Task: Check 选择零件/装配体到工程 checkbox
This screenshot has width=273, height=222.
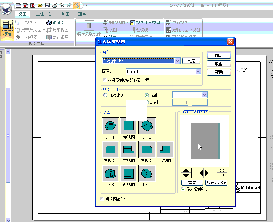Action: 105,80
